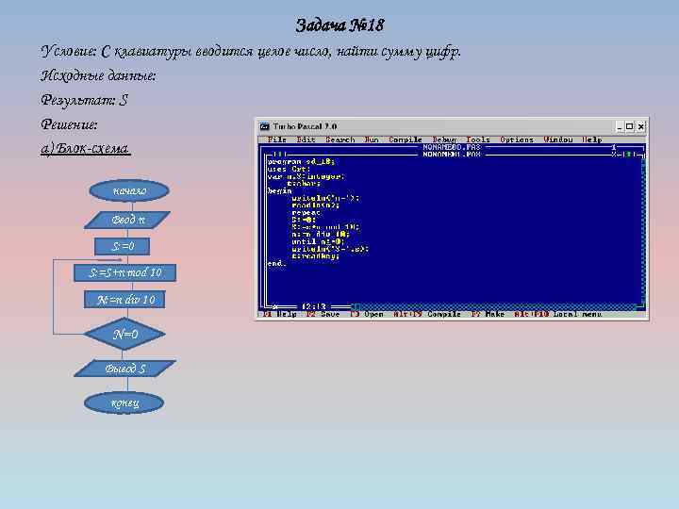Open the Help menu in the menu bar
This screenshot has height=509, width=679.
coord(591,140)
